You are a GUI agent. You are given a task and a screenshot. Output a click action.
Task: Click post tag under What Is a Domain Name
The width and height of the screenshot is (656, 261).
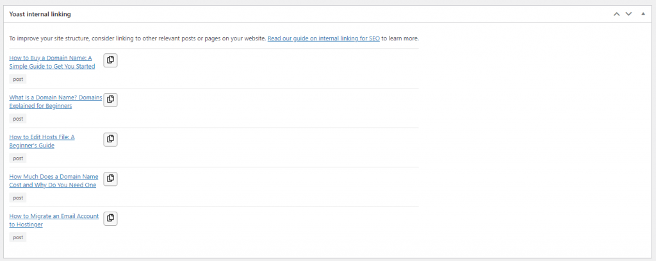tap(18, 119)
